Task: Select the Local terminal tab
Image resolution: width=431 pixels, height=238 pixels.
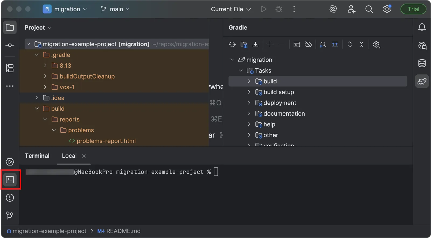Action: [69, 156]
